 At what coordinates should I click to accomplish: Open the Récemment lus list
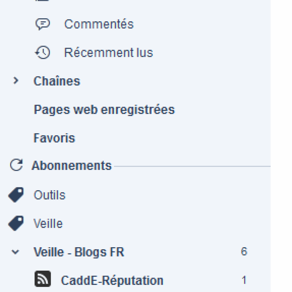(x=109, y=52)
